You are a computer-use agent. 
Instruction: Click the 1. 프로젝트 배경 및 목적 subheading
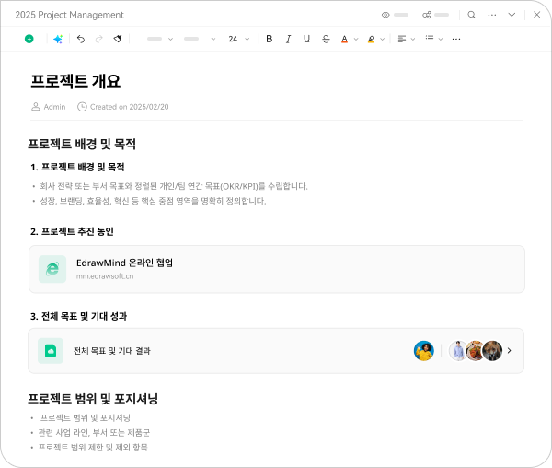point(77,167)
